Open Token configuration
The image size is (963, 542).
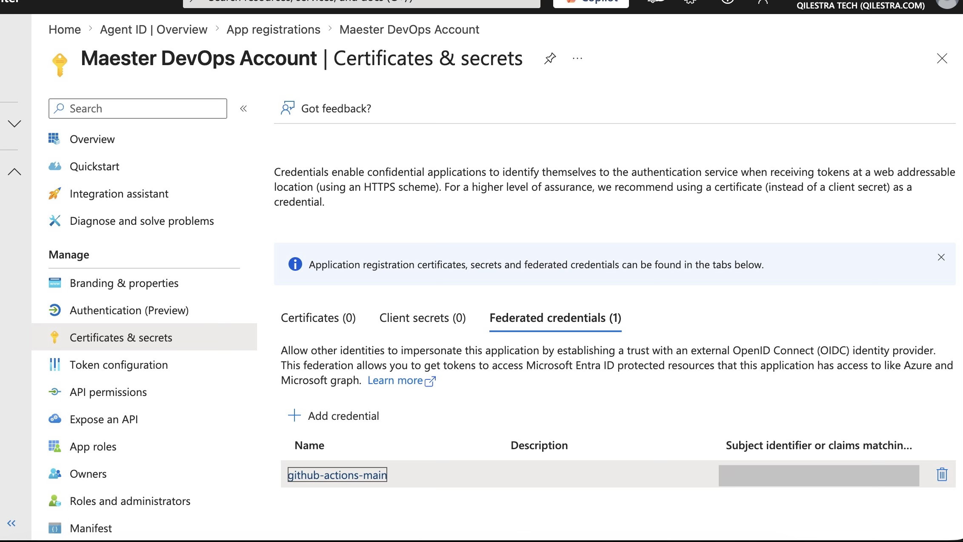(x=119, y=365)
